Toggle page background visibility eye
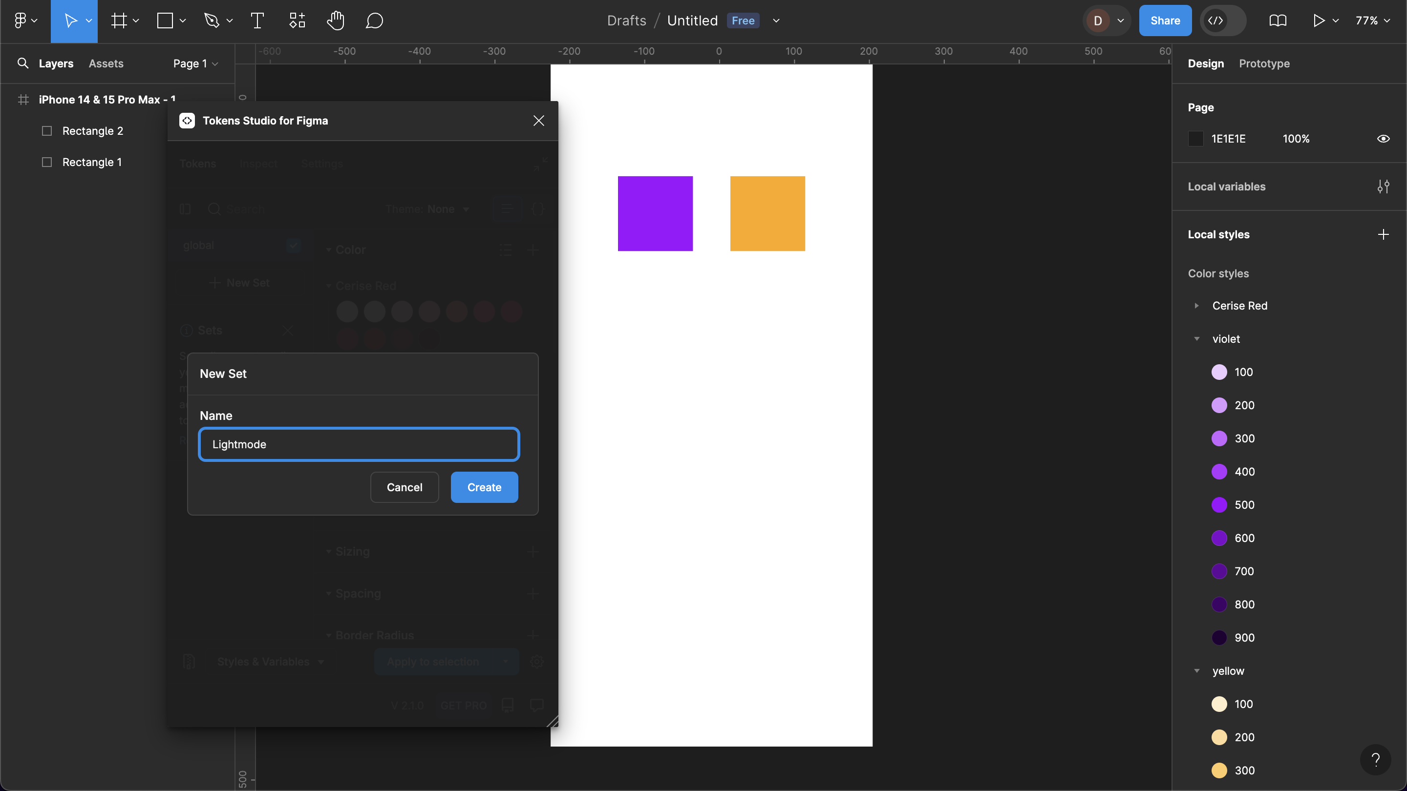 click(1383, 139)
